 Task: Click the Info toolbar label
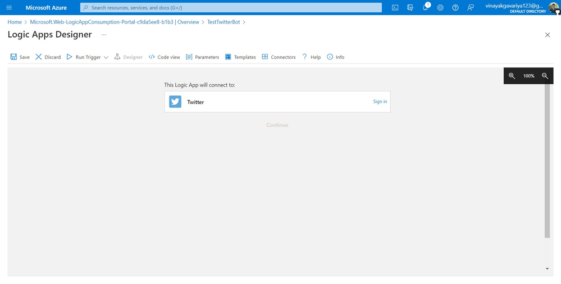(340, 57)
